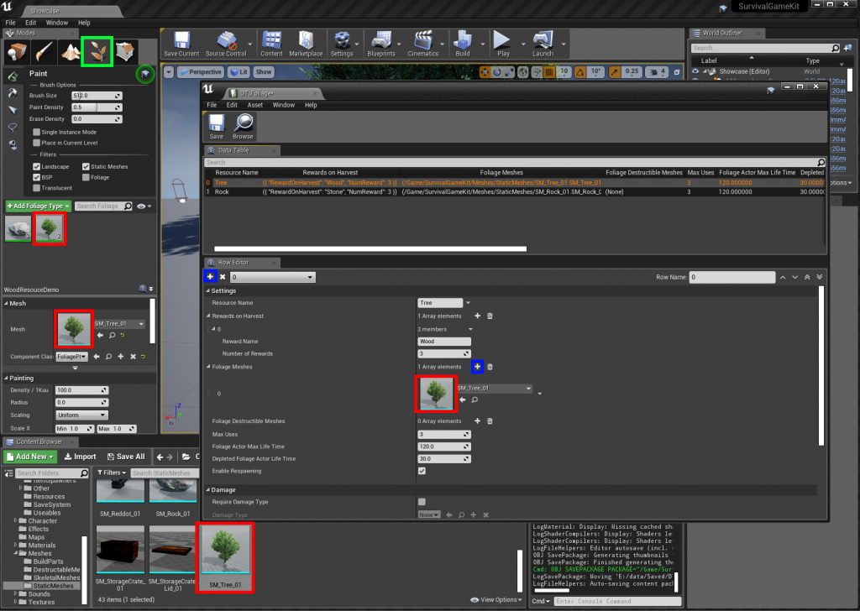Image resolution: width=860 pixels, height=611 pixels.
Task: Collapse the Damage section
Action: (208, 490)
